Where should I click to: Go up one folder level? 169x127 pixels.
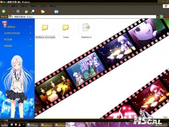tap(26, 12)
